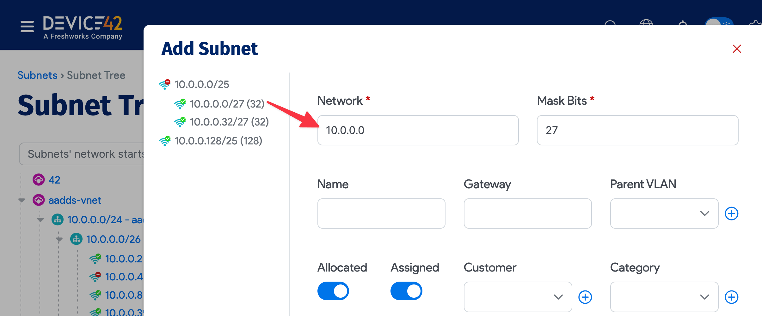The height and width of the screenshot is (316, 762).
Task: Add a new Parent VLAN with the plus button
Action: 732,214
